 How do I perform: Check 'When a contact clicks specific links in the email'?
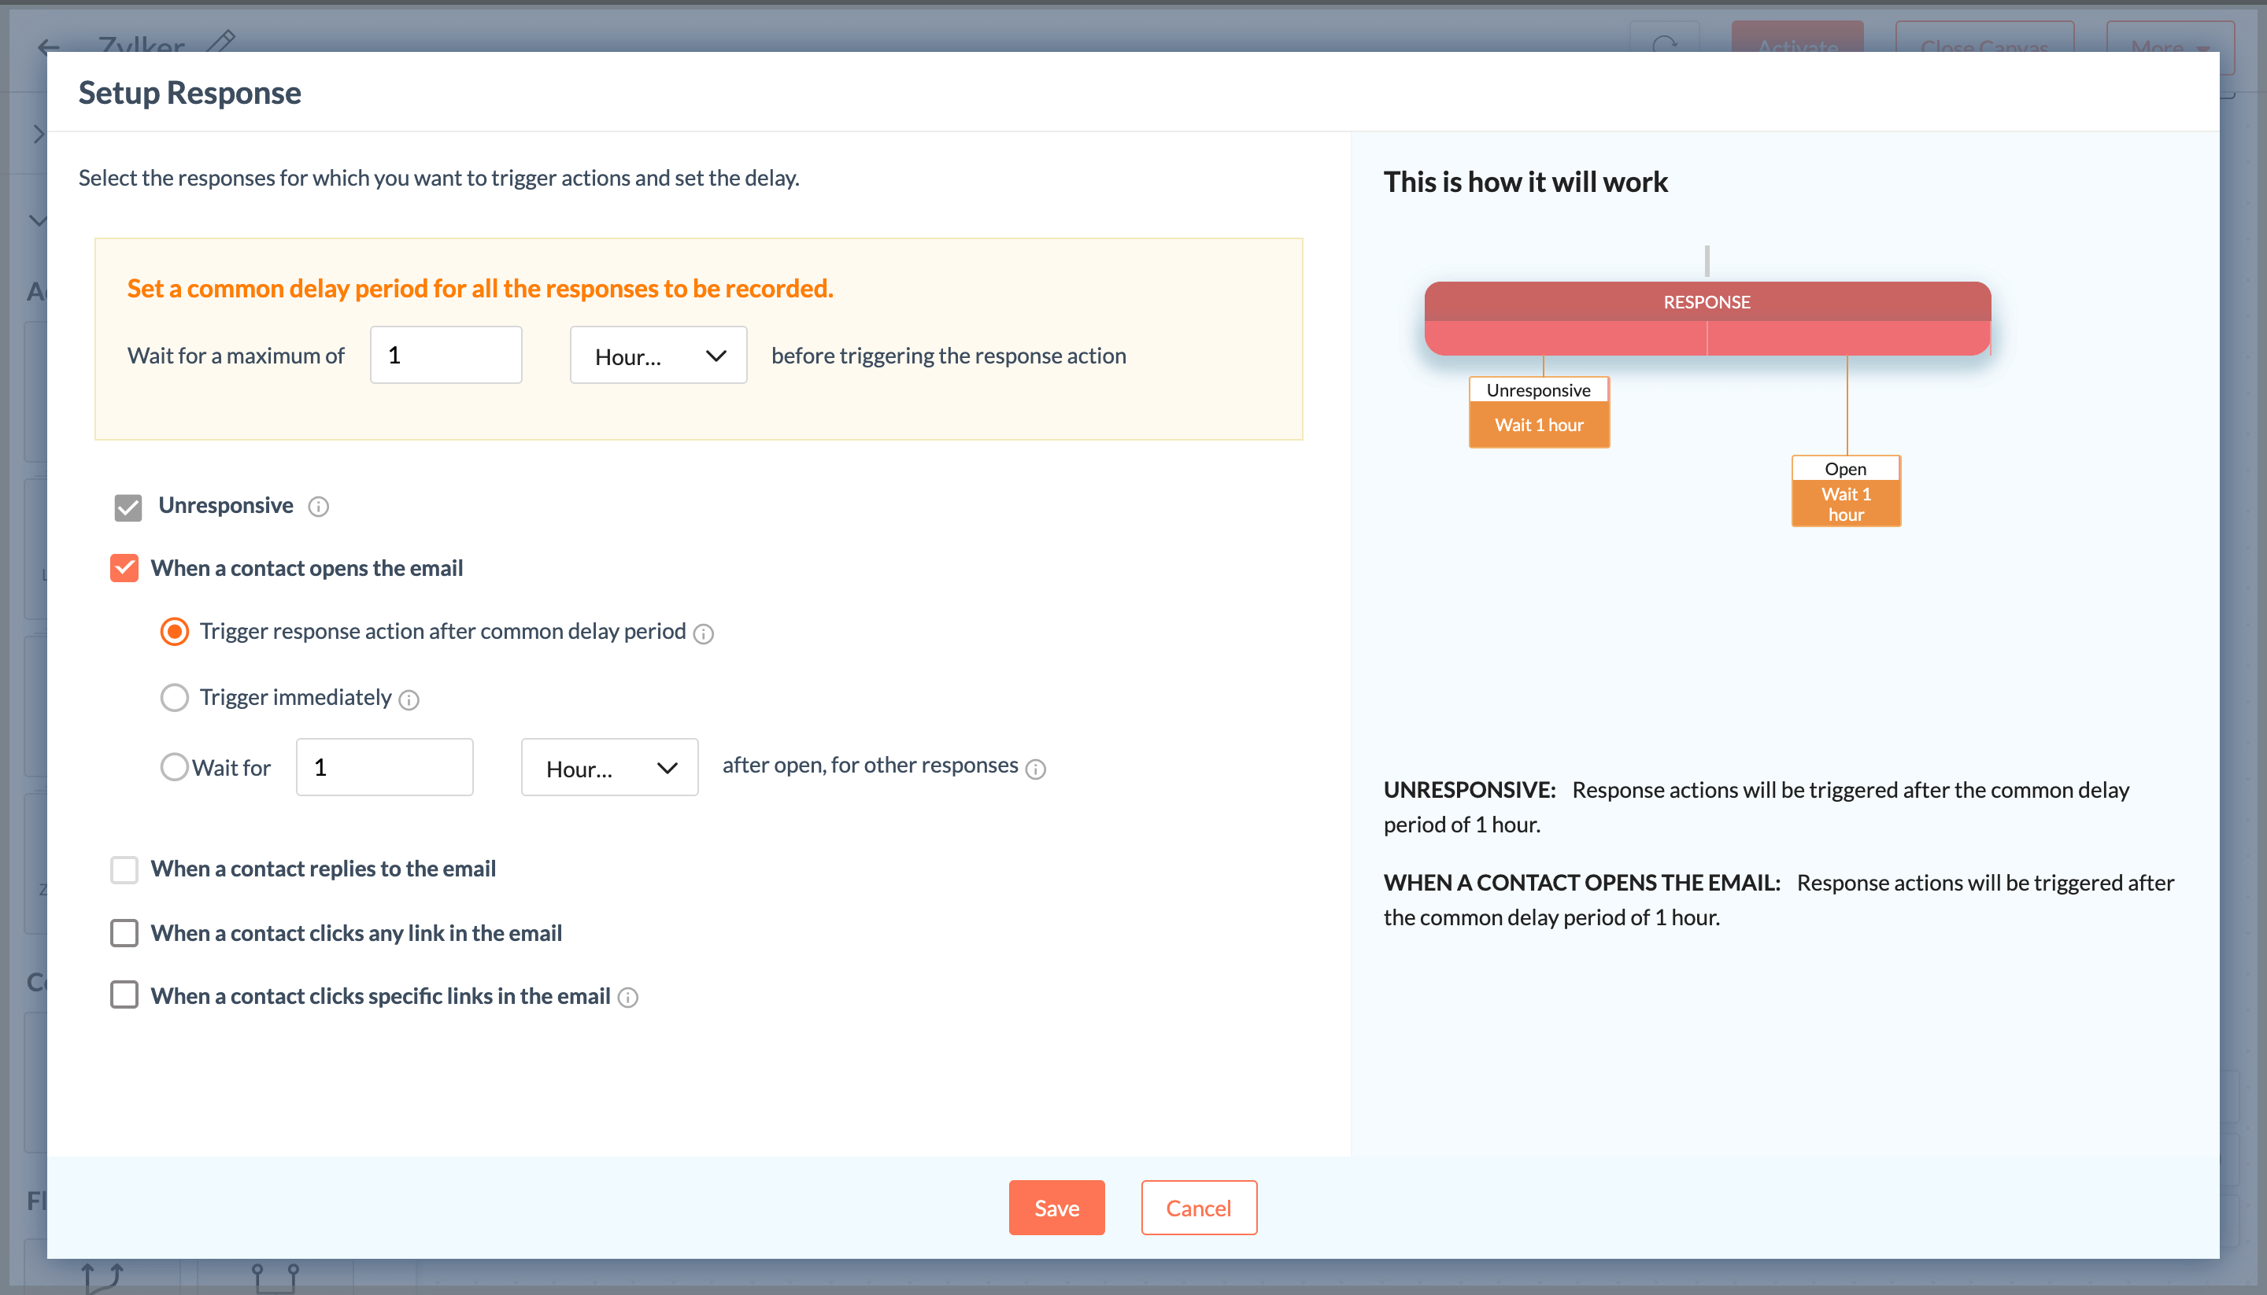coord(124,995)
